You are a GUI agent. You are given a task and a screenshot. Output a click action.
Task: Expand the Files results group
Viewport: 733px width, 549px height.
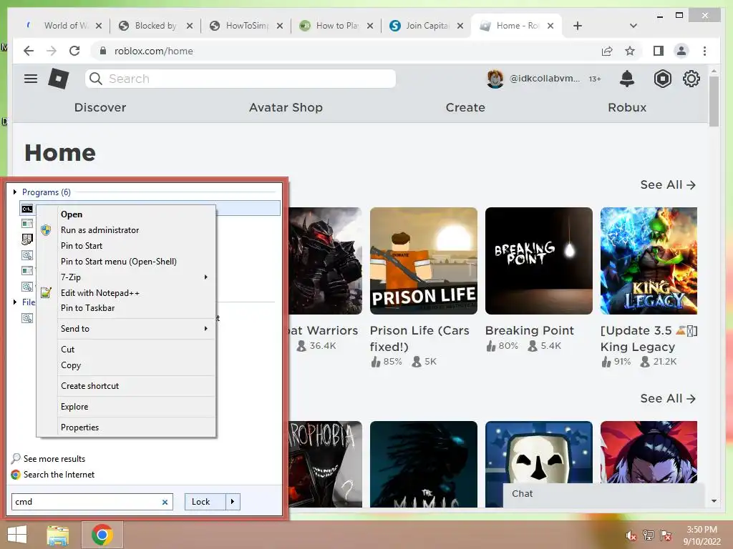click(x=15, y=302)
